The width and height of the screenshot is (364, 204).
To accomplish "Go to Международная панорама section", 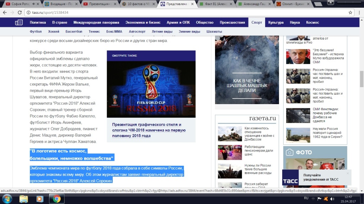I will (x=96, y=22).
